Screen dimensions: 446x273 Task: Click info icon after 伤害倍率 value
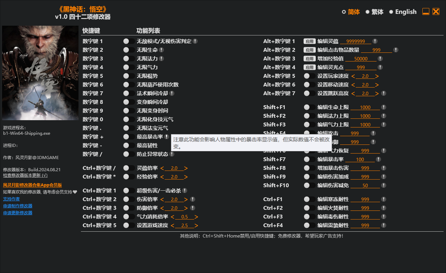[192, 199]
